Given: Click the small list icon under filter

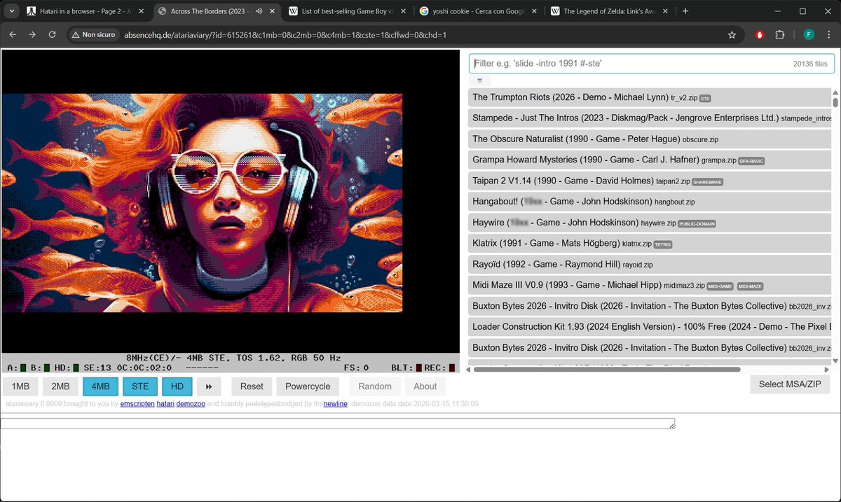Looking at the screenshot, I should click(x=479, y=81).
